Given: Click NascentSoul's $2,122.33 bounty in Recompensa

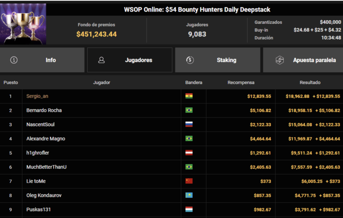Looking at the screenshot, I should (x=260, y=125).
